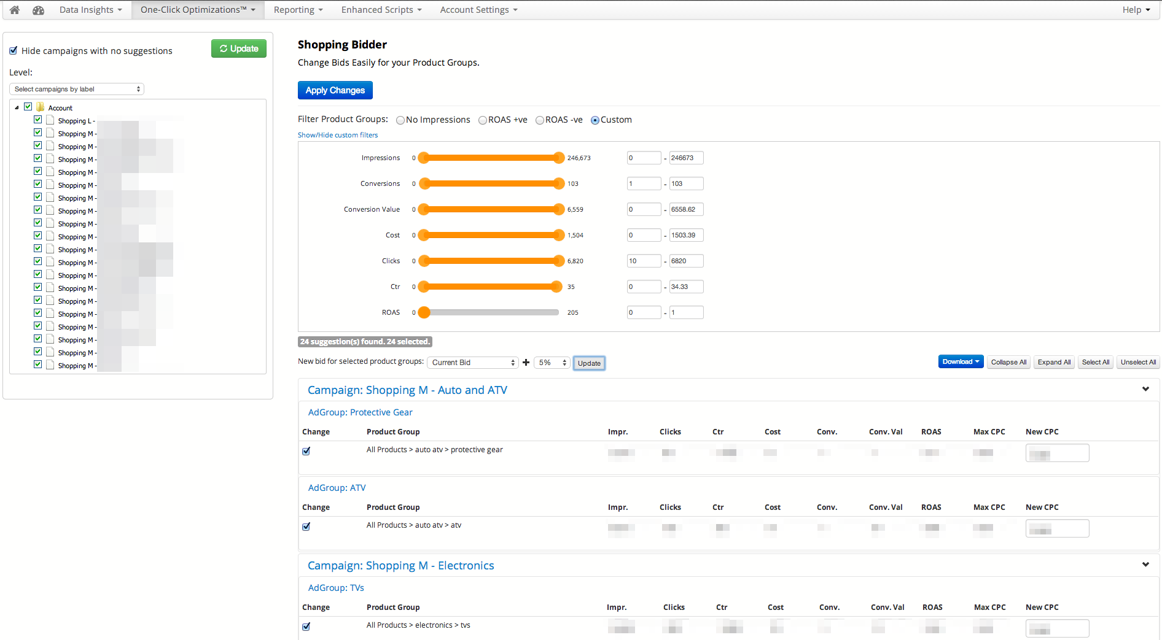
Task: Click Conversion Value maximum field 6558.62
Action: click(x=686, y=209)
